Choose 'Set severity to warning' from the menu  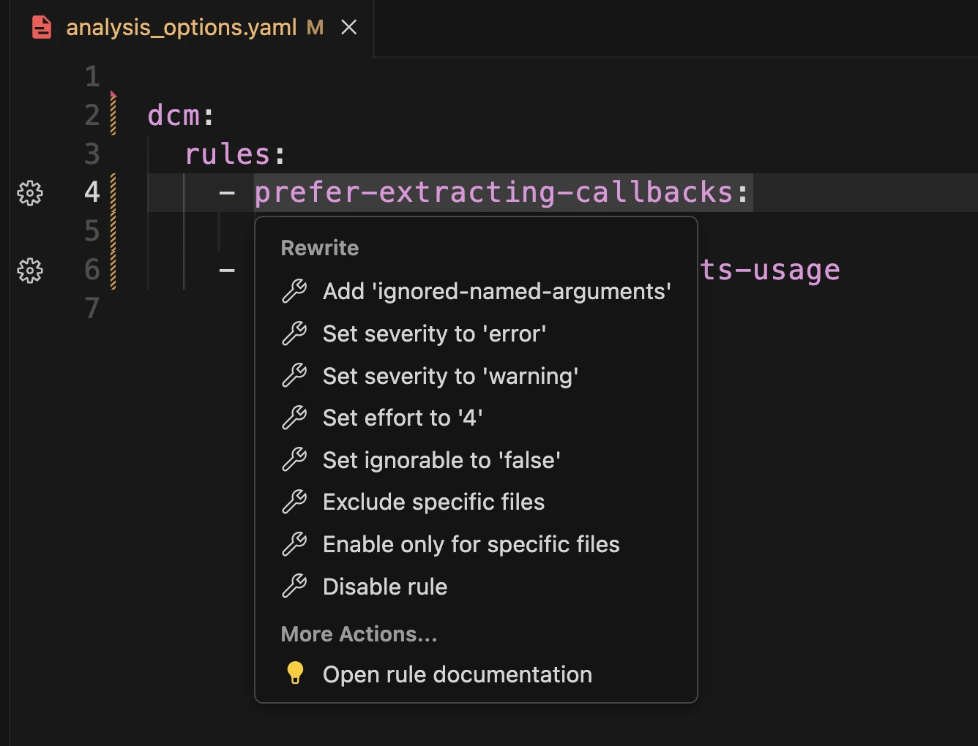(449, 376)
